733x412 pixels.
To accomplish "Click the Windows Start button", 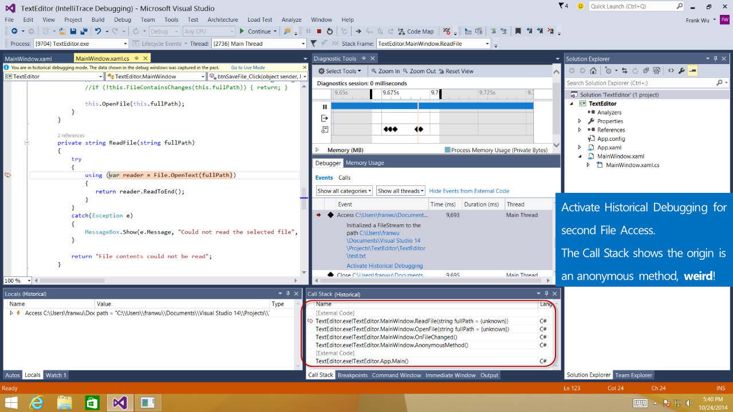I will 11,403.
